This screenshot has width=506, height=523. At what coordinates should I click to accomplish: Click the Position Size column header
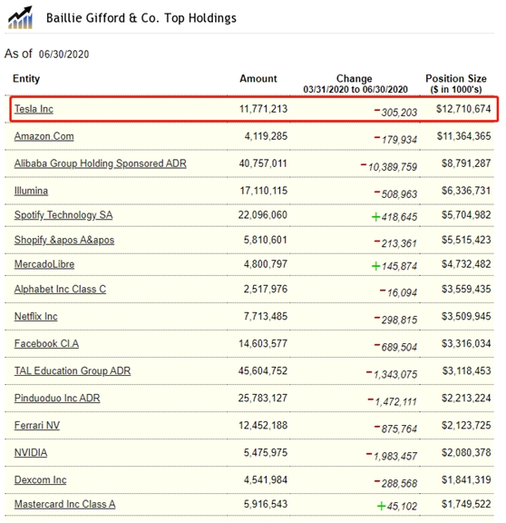click(456, 84)
